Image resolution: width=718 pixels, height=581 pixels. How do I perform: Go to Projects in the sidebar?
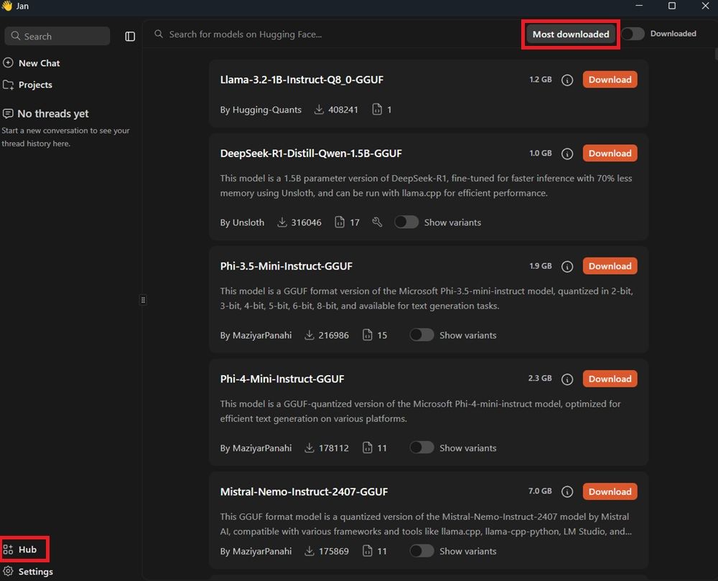click(34, 85)
